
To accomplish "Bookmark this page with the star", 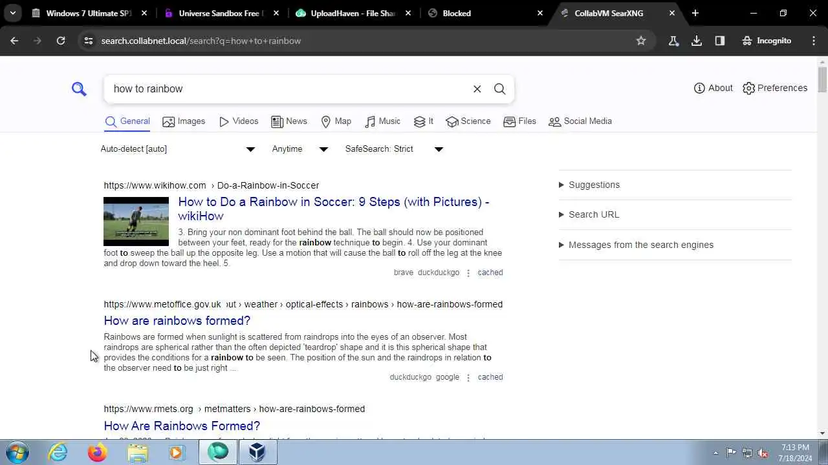I will click(641, 41).
